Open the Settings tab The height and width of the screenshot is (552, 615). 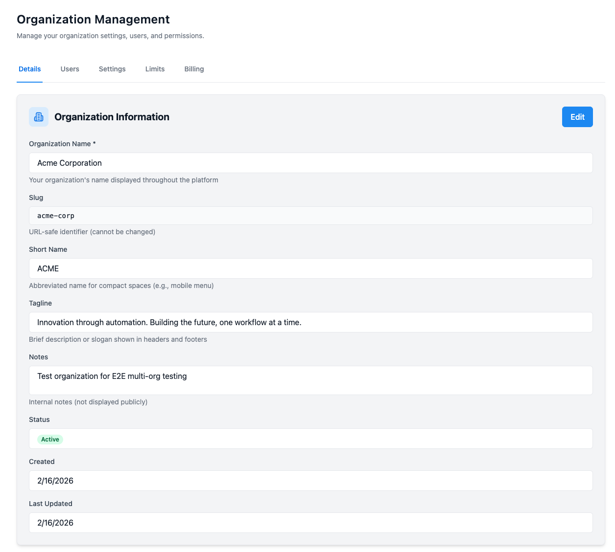coord(112,69)
